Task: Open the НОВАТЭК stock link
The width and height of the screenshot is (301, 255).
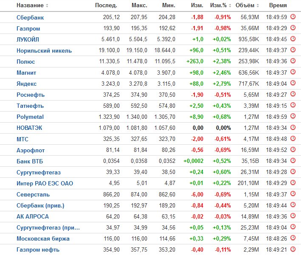Action: coord(29,128)
